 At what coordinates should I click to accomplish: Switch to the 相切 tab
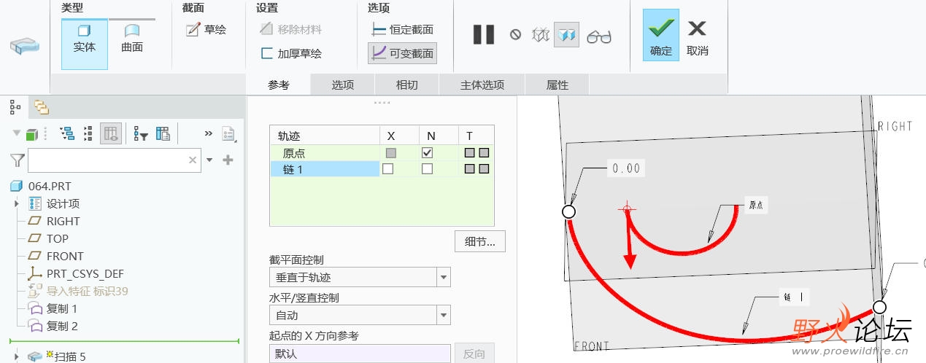tap(407, 85)
